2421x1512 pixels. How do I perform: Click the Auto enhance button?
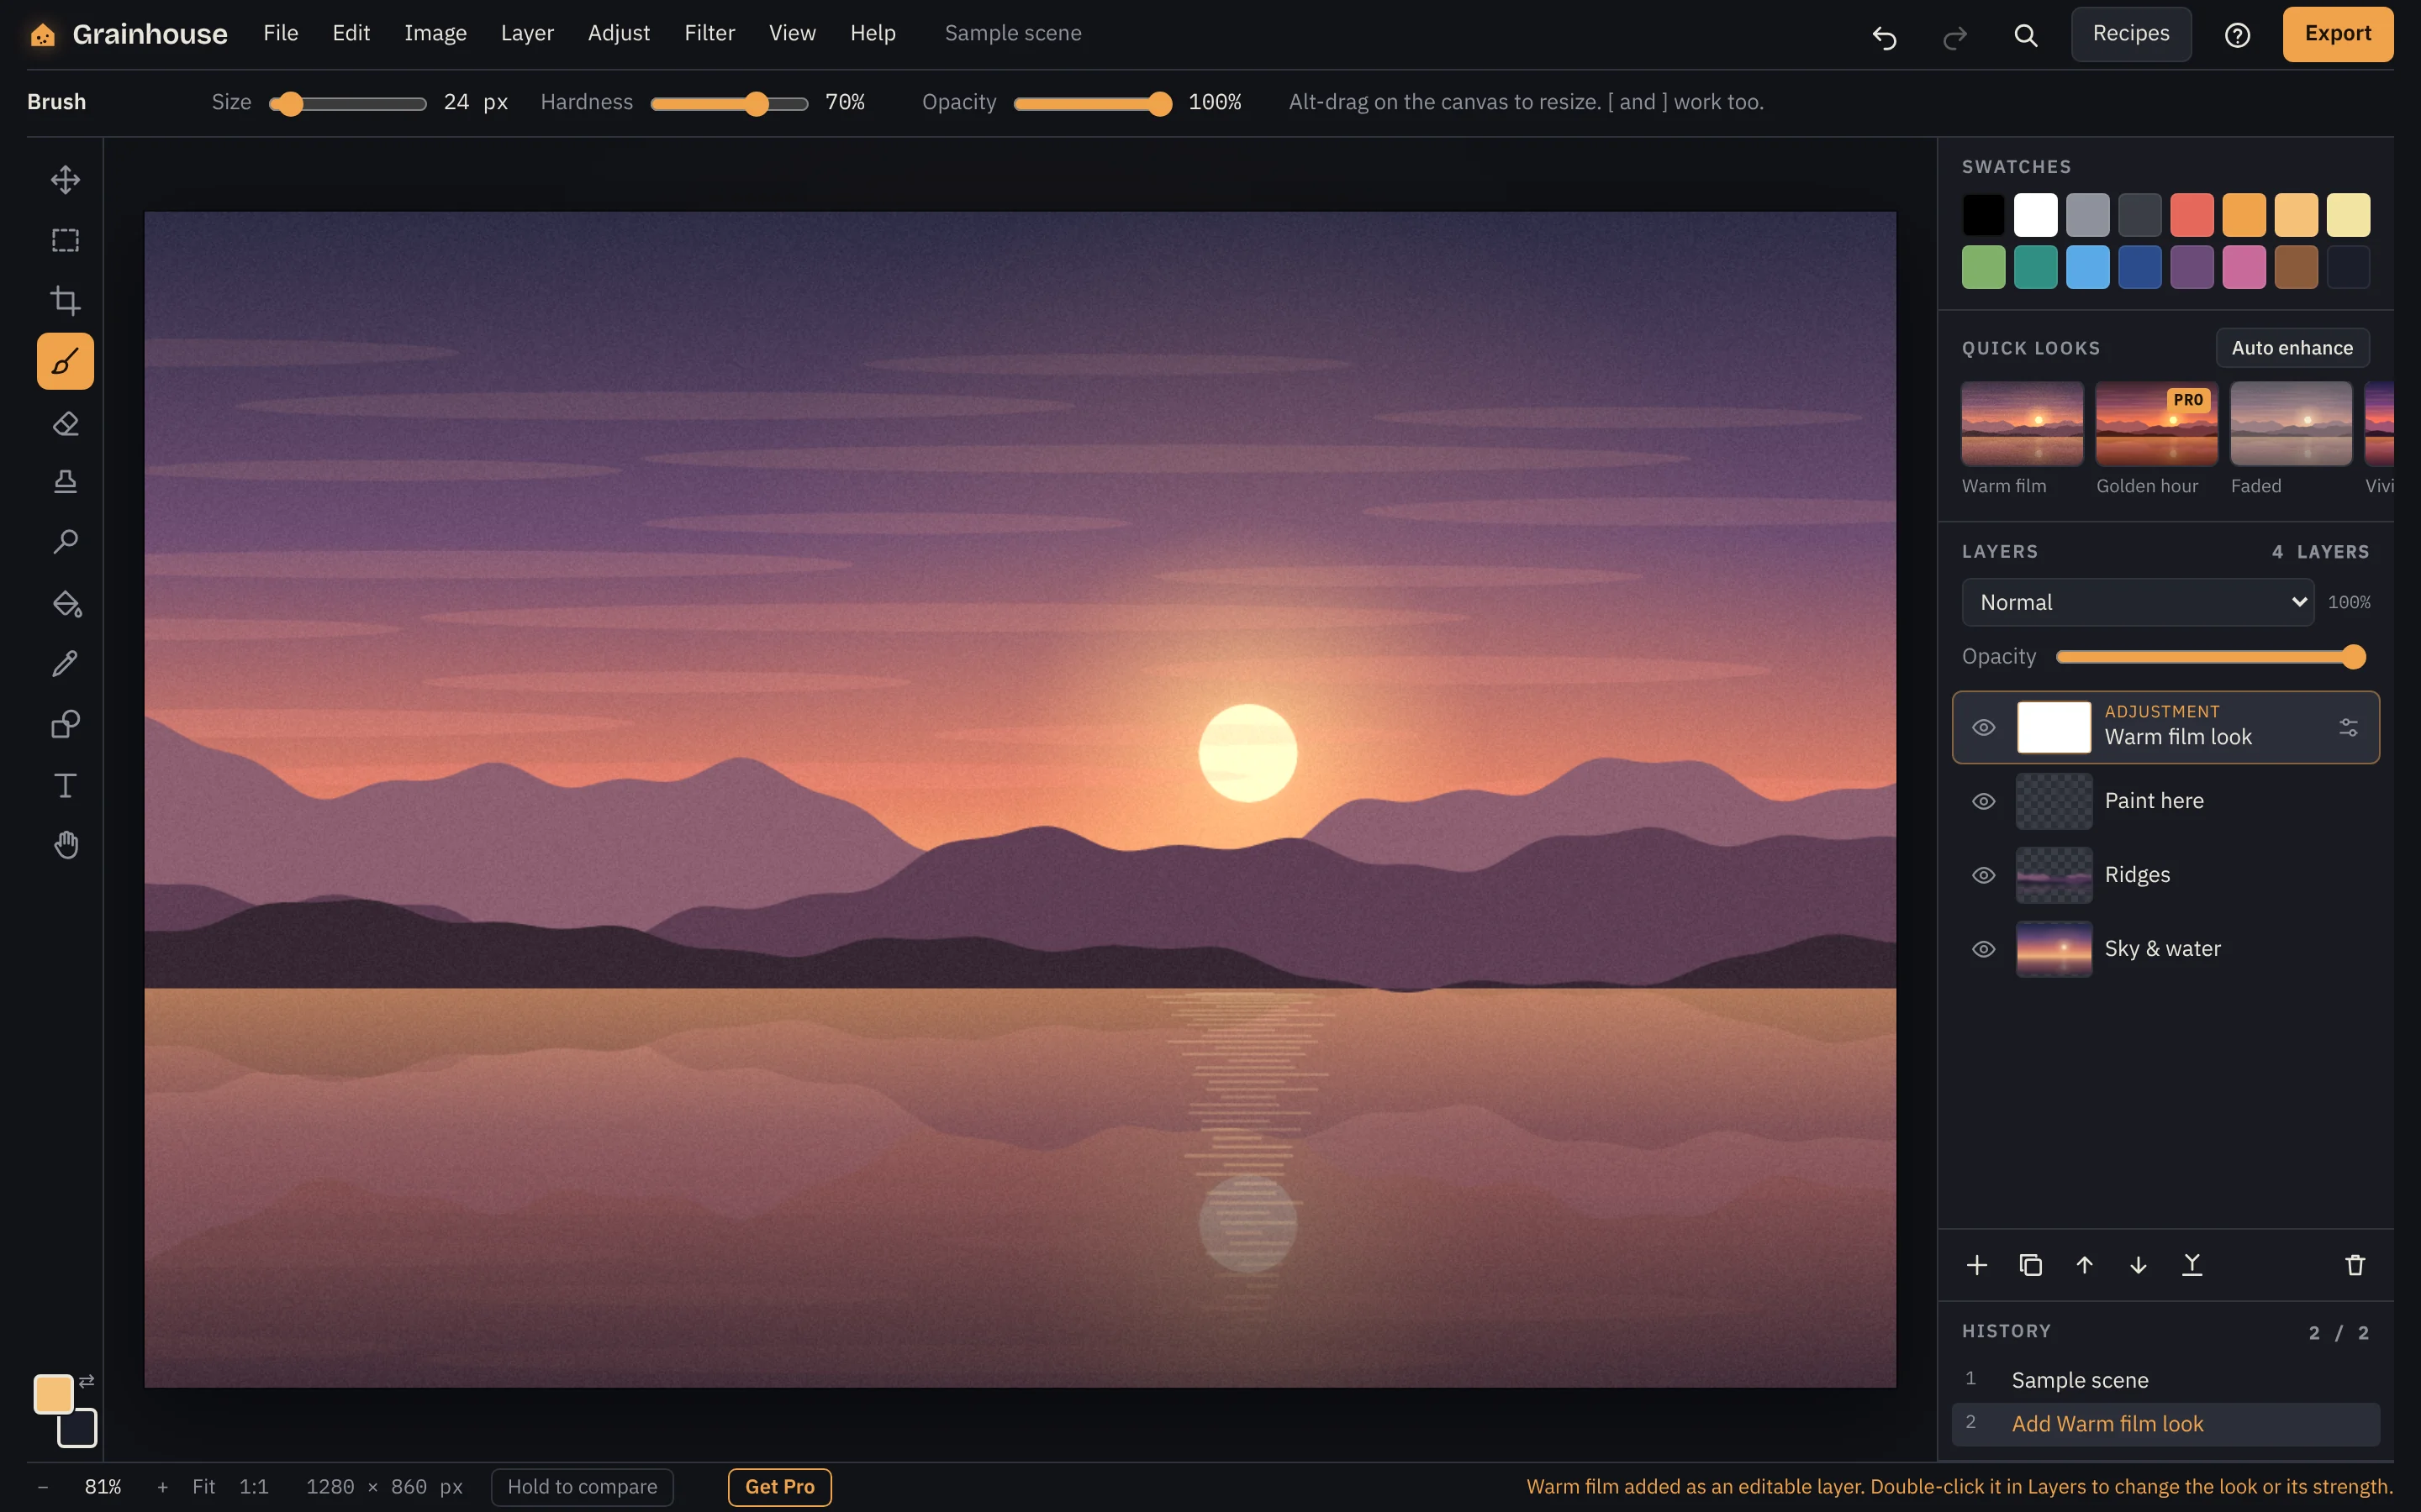click(x=2292, y=348)
